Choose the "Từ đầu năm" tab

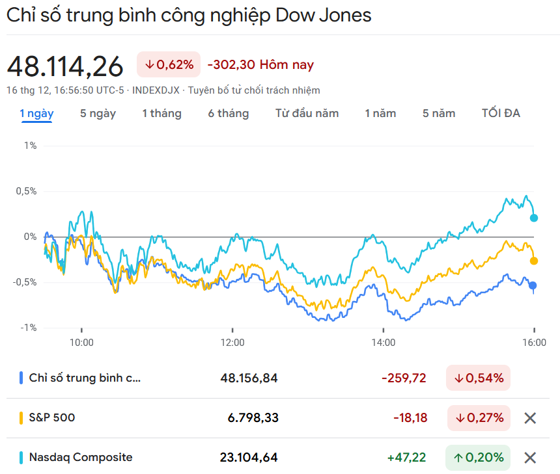click(x=307, y=114)
